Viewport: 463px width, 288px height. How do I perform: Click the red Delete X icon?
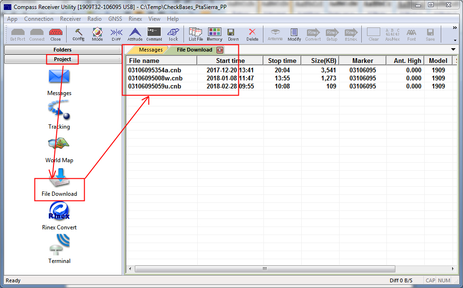252,35
